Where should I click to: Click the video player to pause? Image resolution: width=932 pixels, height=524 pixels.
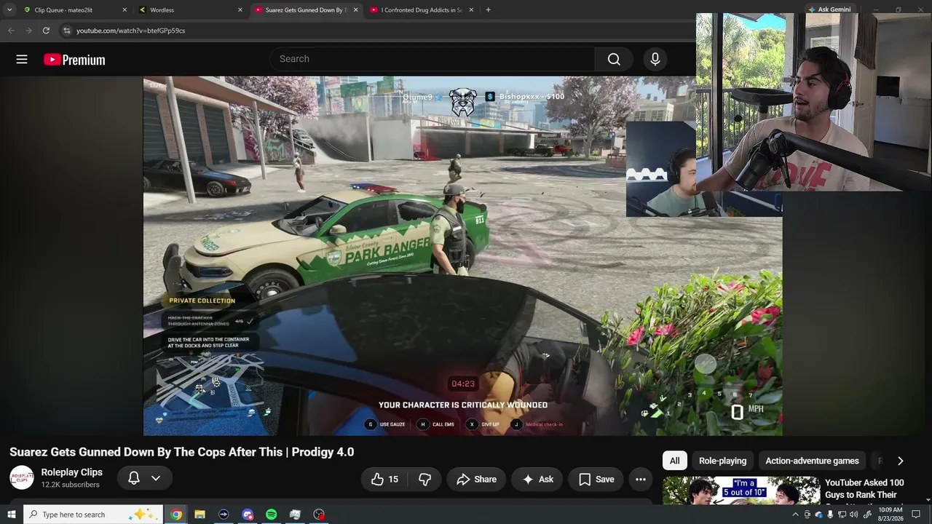click(x=462, y=255)
